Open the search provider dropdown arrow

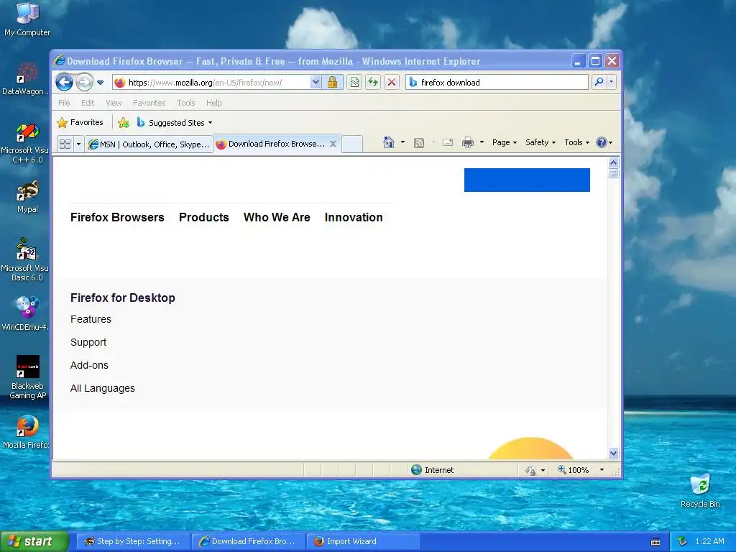click(x=611, y=82)
